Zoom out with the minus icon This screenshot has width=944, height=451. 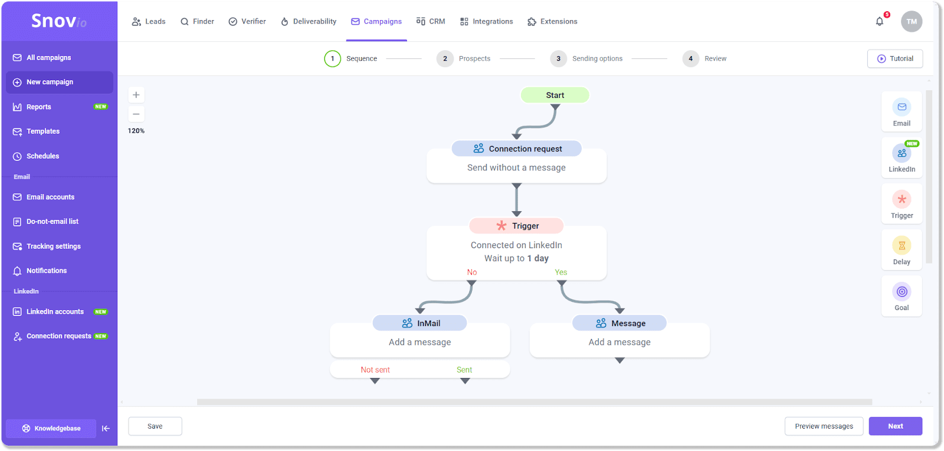(x=136, y=114)
